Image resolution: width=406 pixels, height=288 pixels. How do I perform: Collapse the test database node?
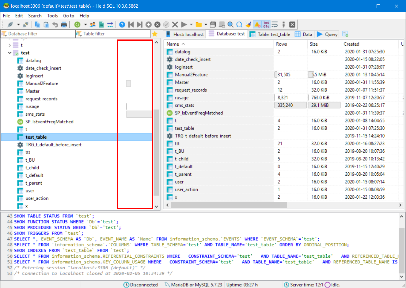pyautogui.click(x=9, y=53)
